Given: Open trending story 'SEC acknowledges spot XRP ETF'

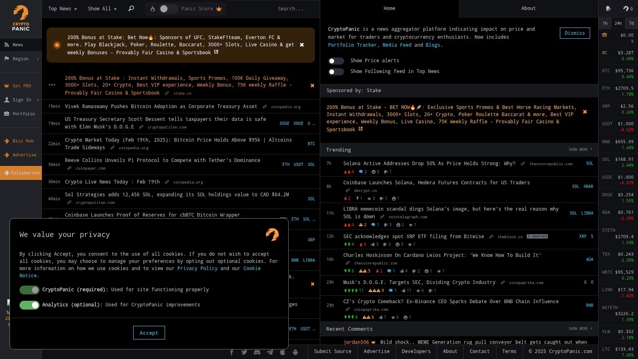Looking at the screenshot, I should (x=414, y=237).
